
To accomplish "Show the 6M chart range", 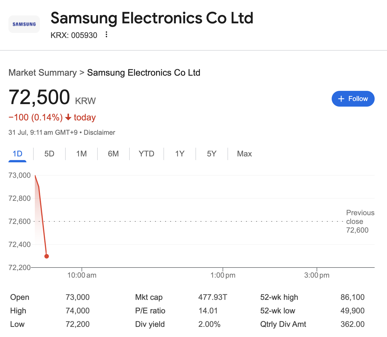I will 113,154.
